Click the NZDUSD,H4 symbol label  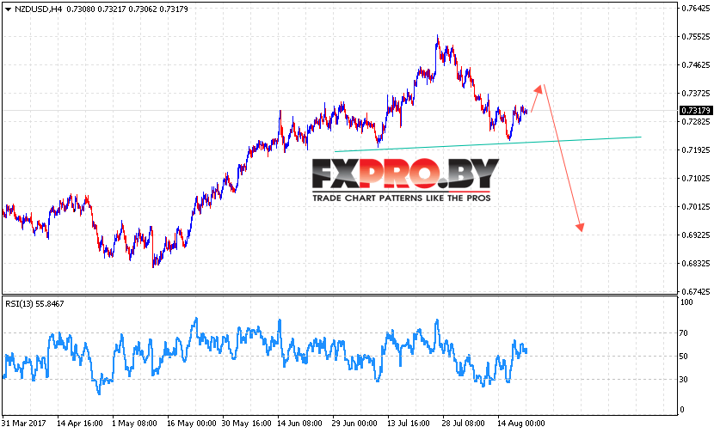(x=38, y=9)
